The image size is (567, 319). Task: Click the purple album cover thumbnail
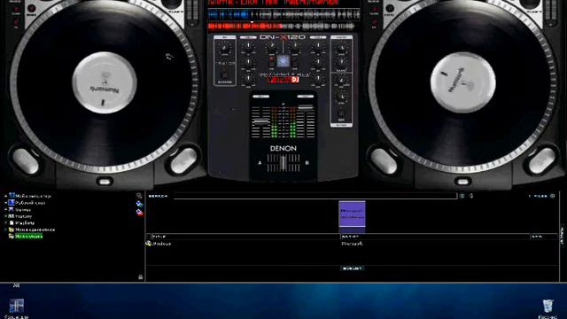pyautogui.click(x=352, y=214)
